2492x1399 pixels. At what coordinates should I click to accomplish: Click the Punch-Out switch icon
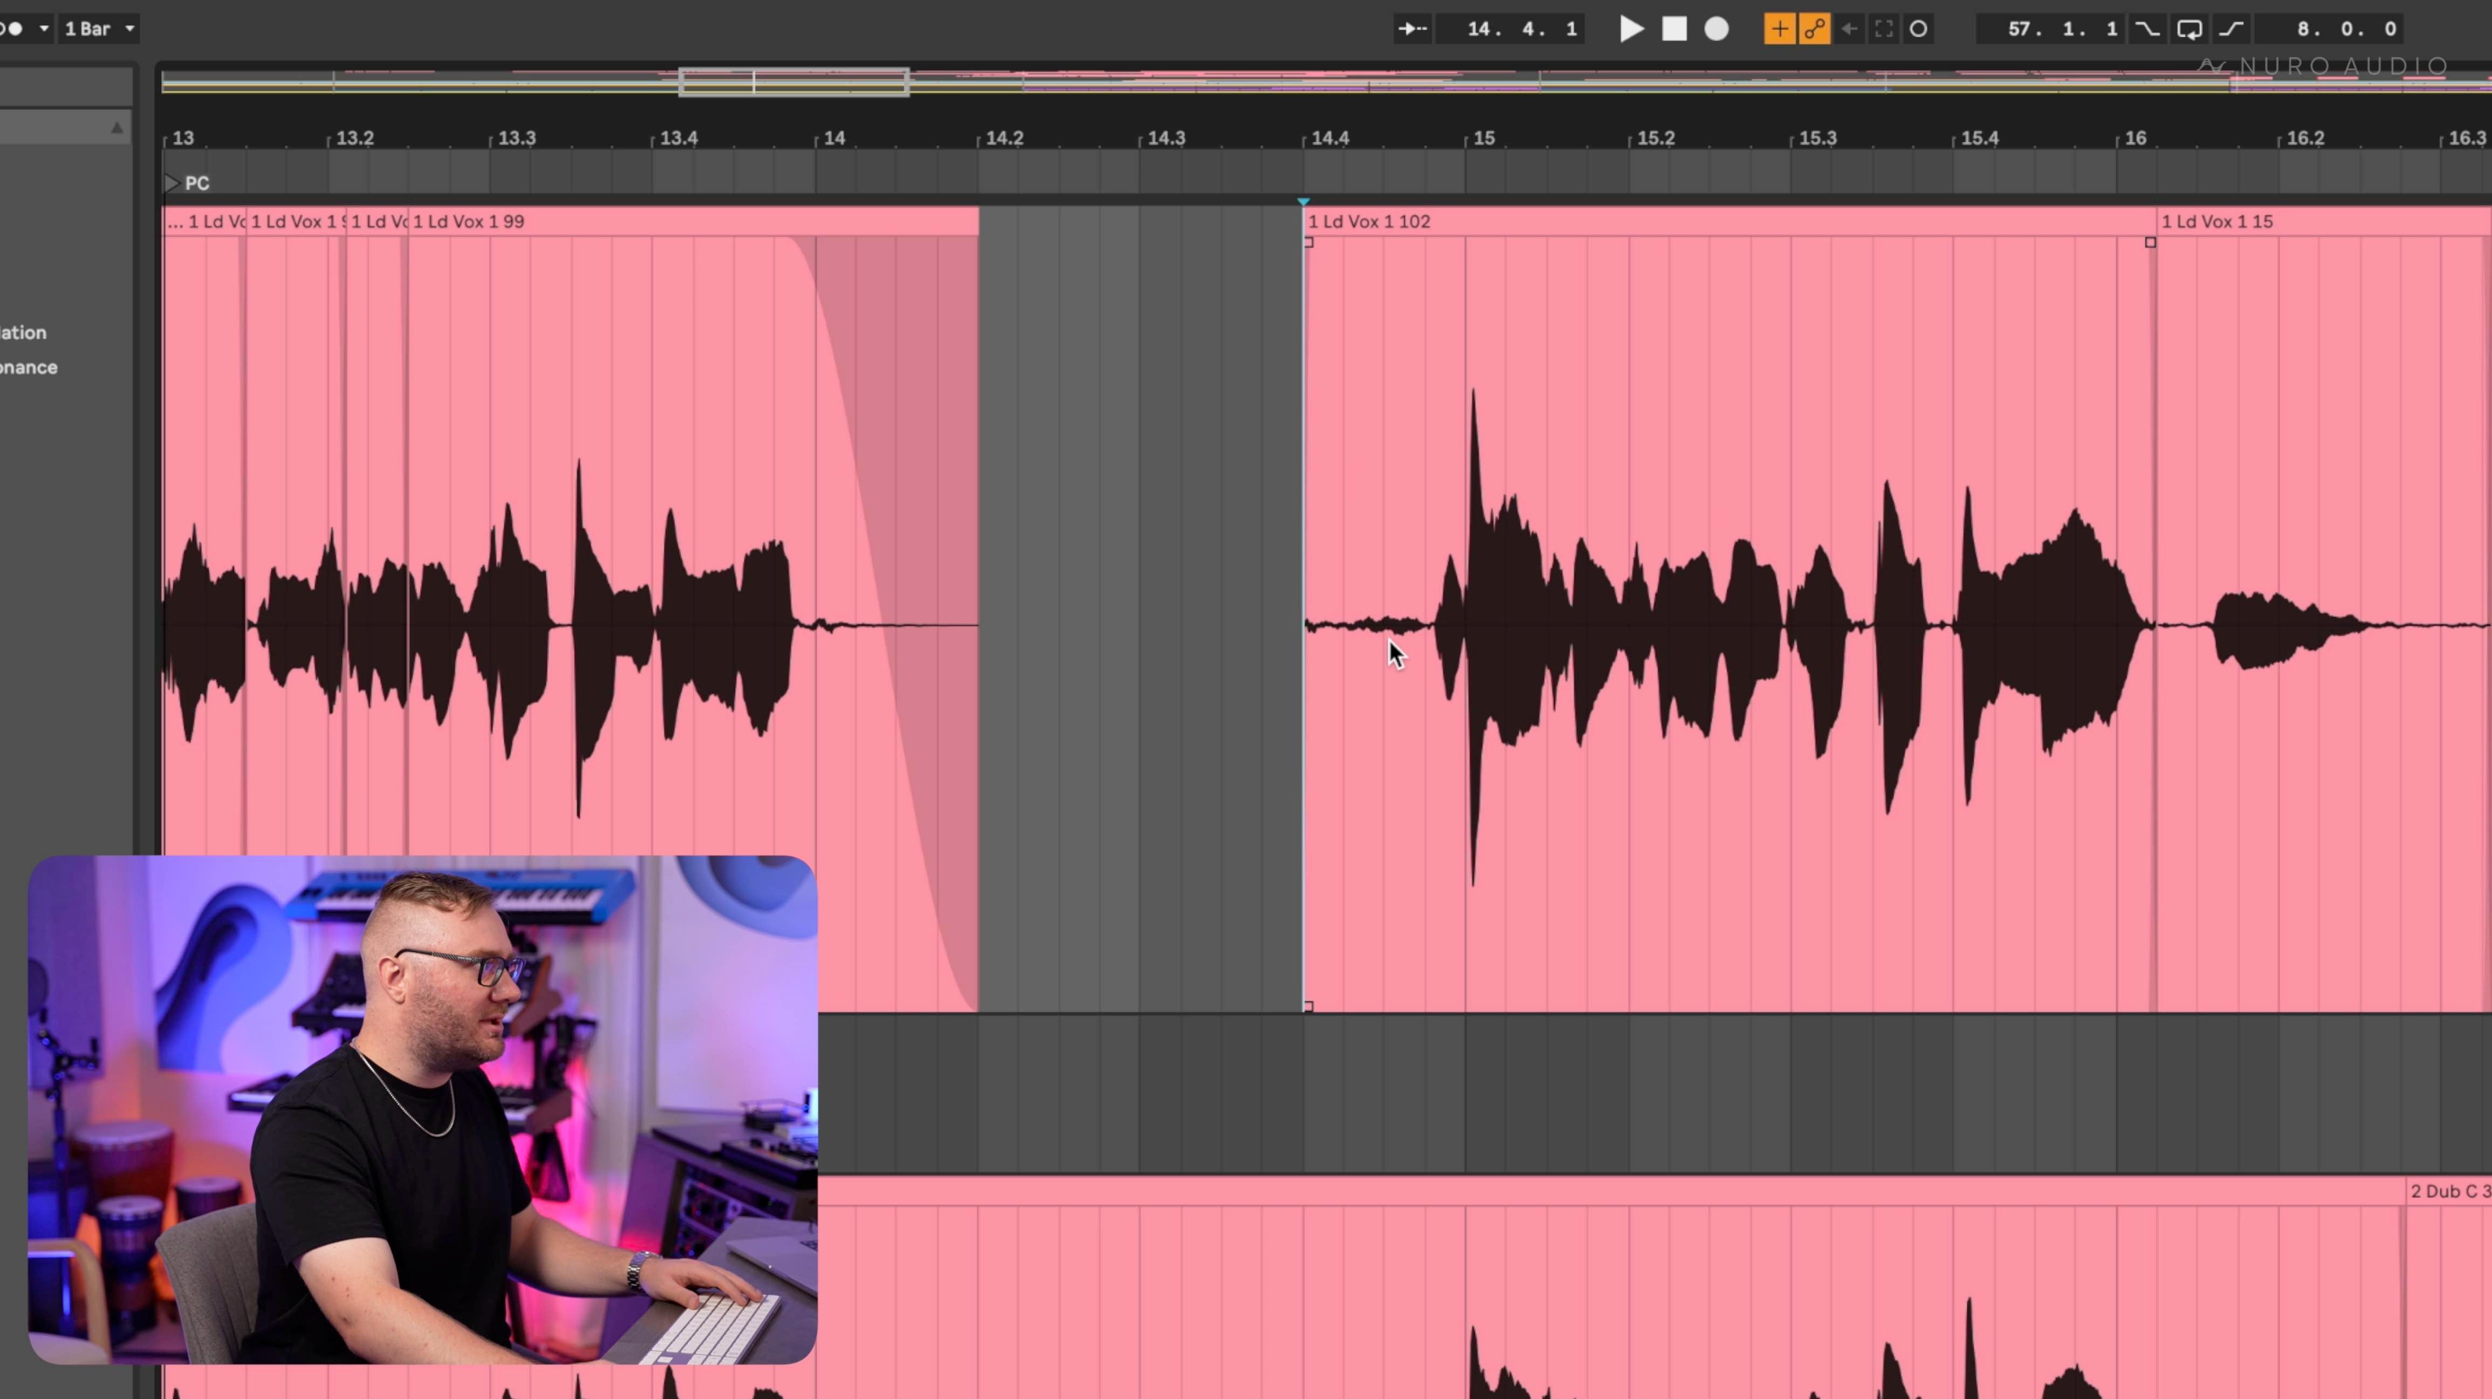[2231, 29]
